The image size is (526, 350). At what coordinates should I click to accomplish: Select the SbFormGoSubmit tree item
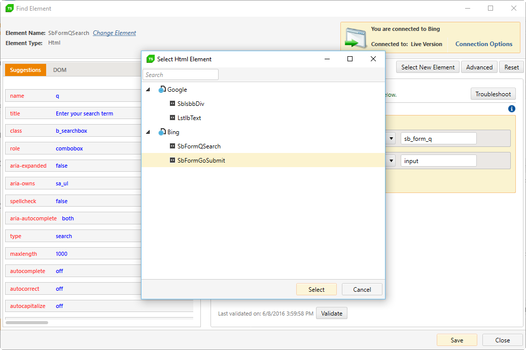(x=263, y=160)
